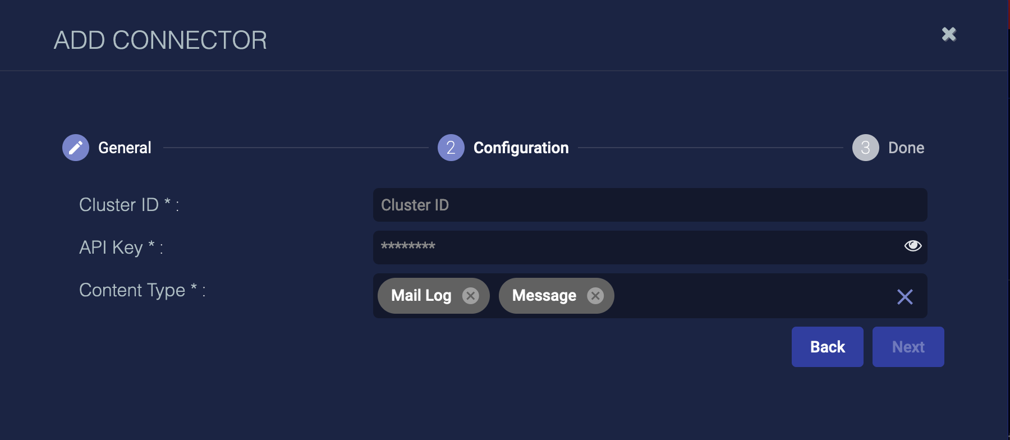Focus the Cluster ID input field
Viewport: 1010px width, 440px height.
[x=650, y=205]
